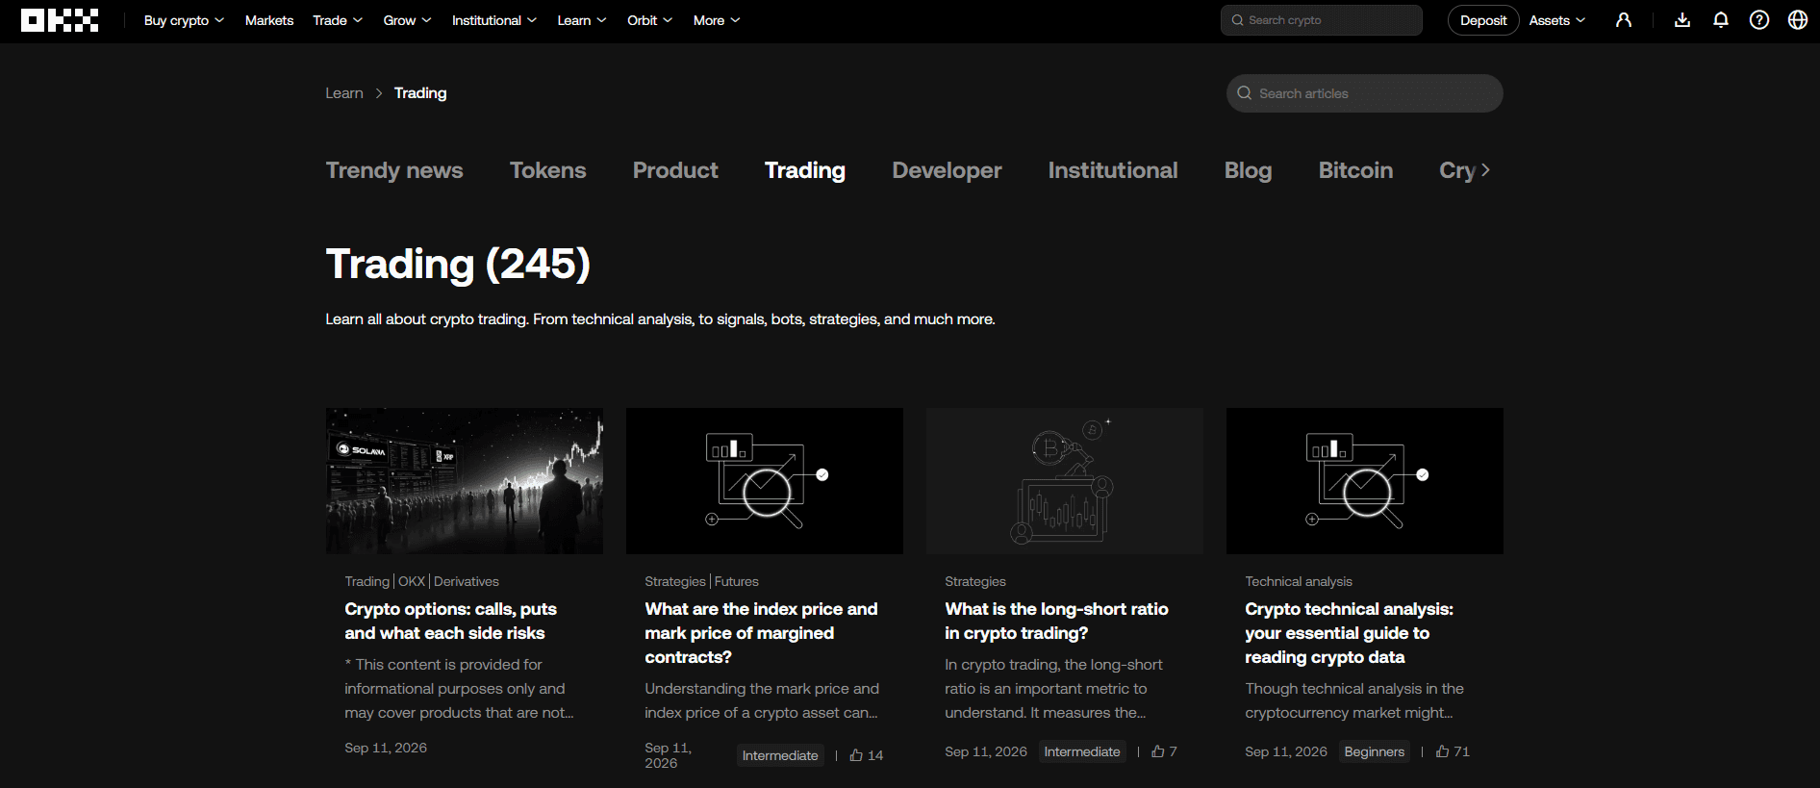Expand the Institutional top nav dropdown
The height and width of the screenshot is (788, 1820).
(x=494, y=20)
